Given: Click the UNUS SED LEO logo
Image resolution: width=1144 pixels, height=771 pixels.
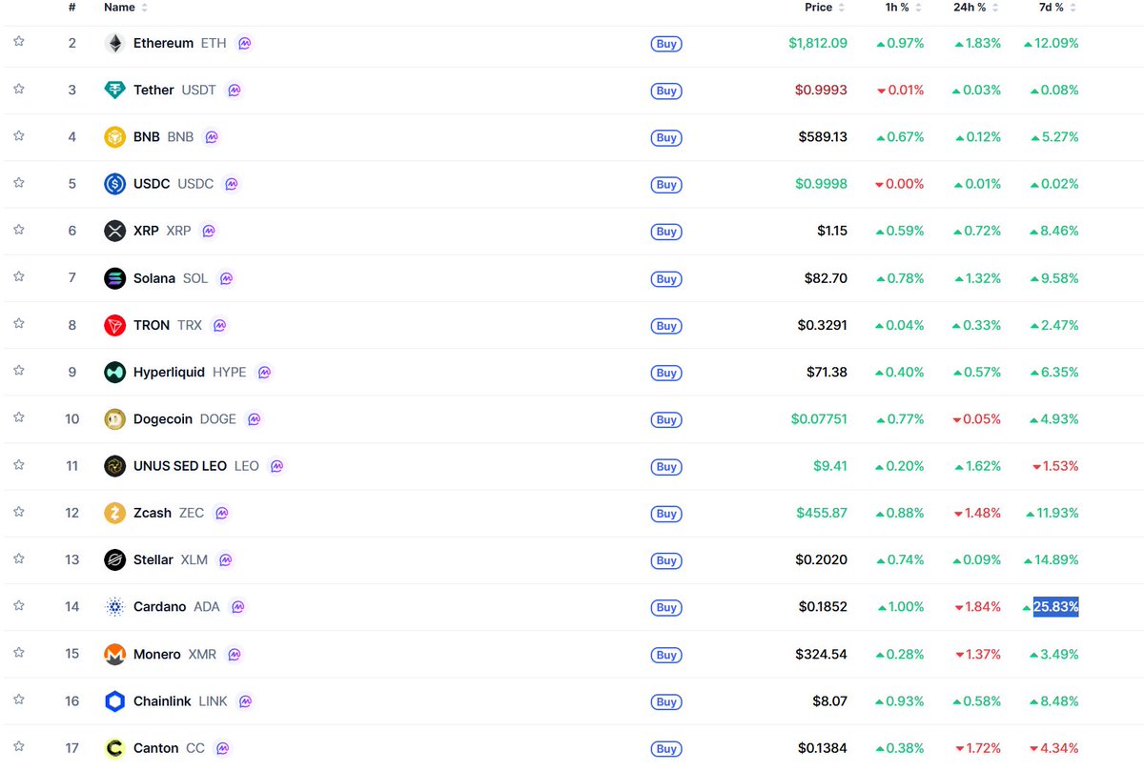Looking at the screenshot, I should [114, 466].
